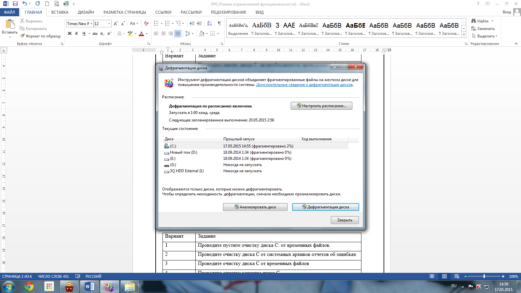Align text right
The image size is (521, 293).
pyautogui.click(x=171, y=34)
